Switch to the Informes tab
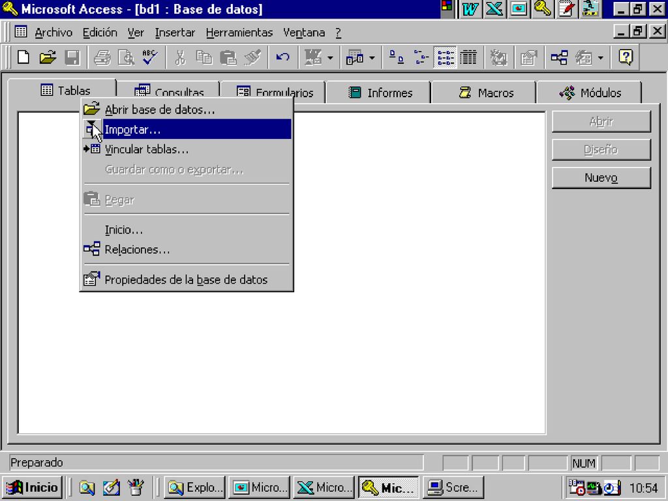The image size is (668, 501). [x=380, y=93]
